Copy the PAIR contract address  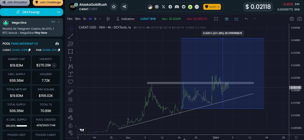[x=59, y=50]
